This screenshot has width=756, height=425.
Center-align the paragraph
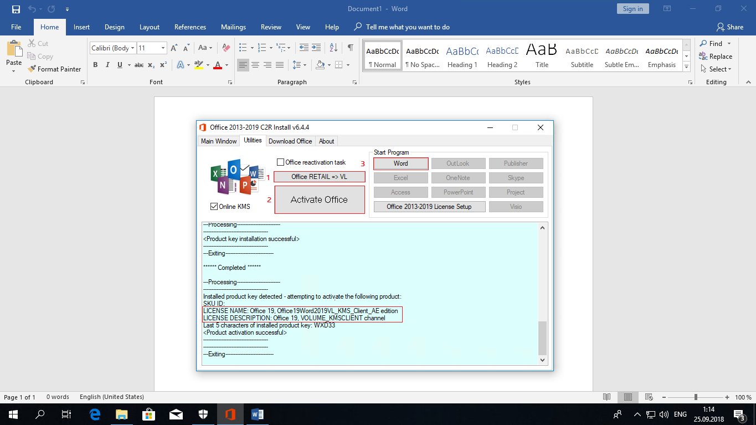255,65
